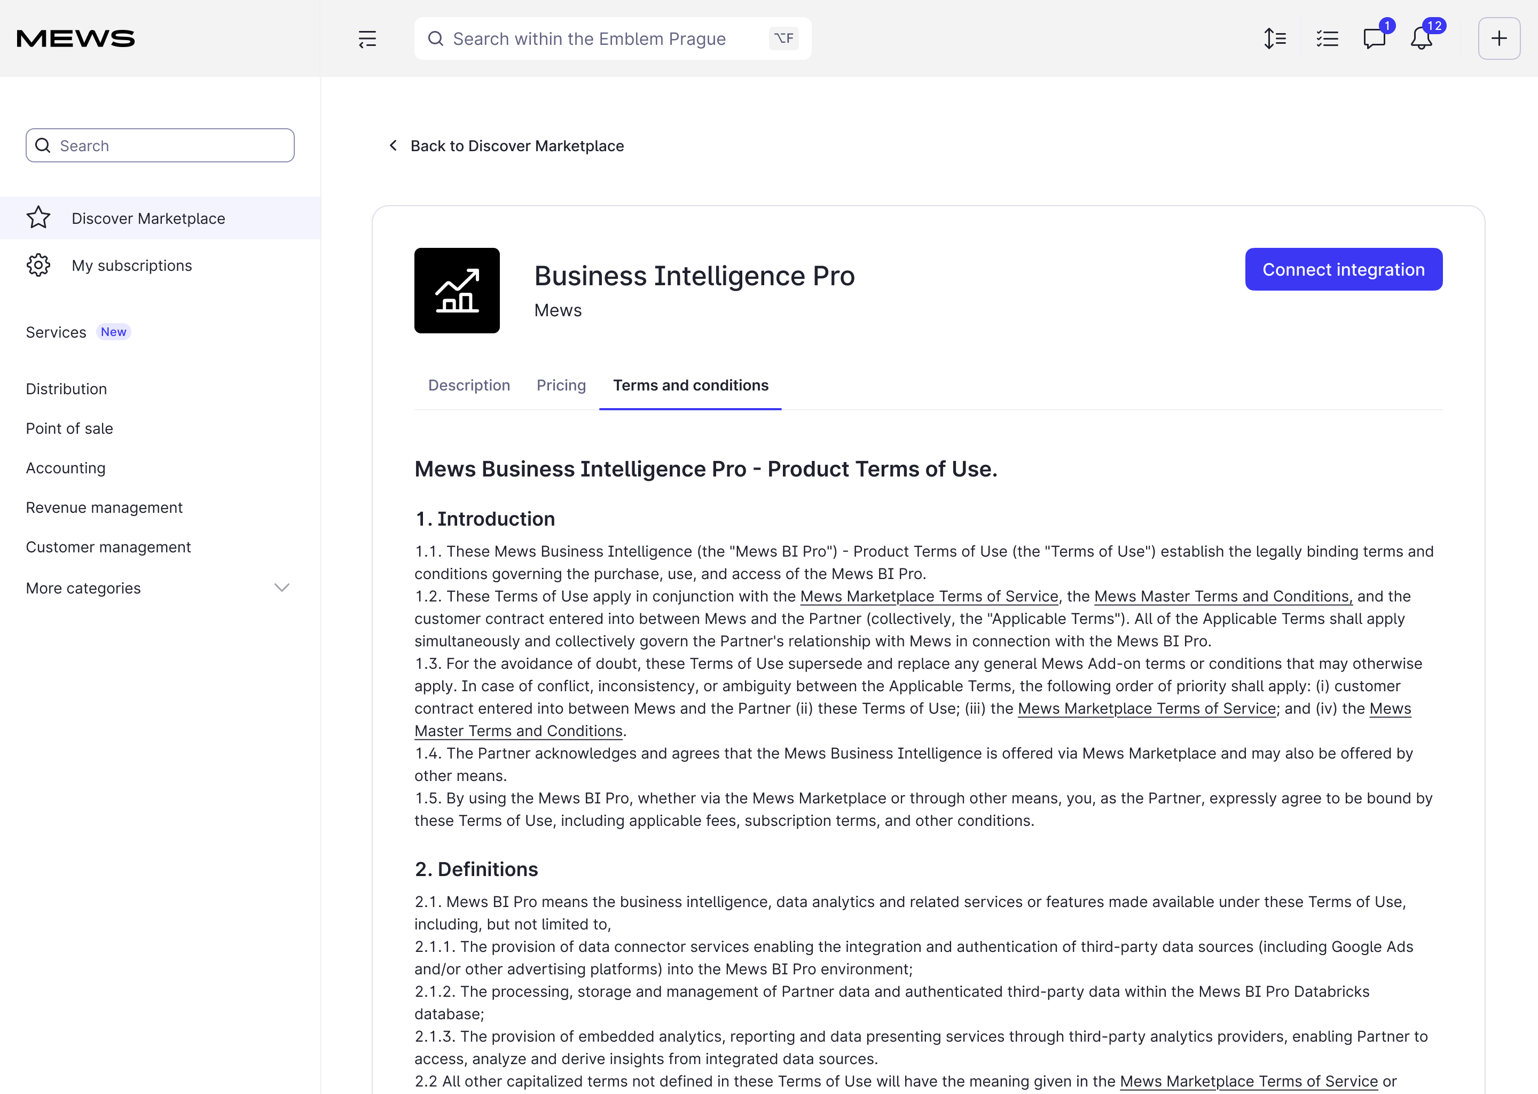This screenshot has width=1538, height=1094.
Task: Open the Point of sale category
Action: point(69,428)
